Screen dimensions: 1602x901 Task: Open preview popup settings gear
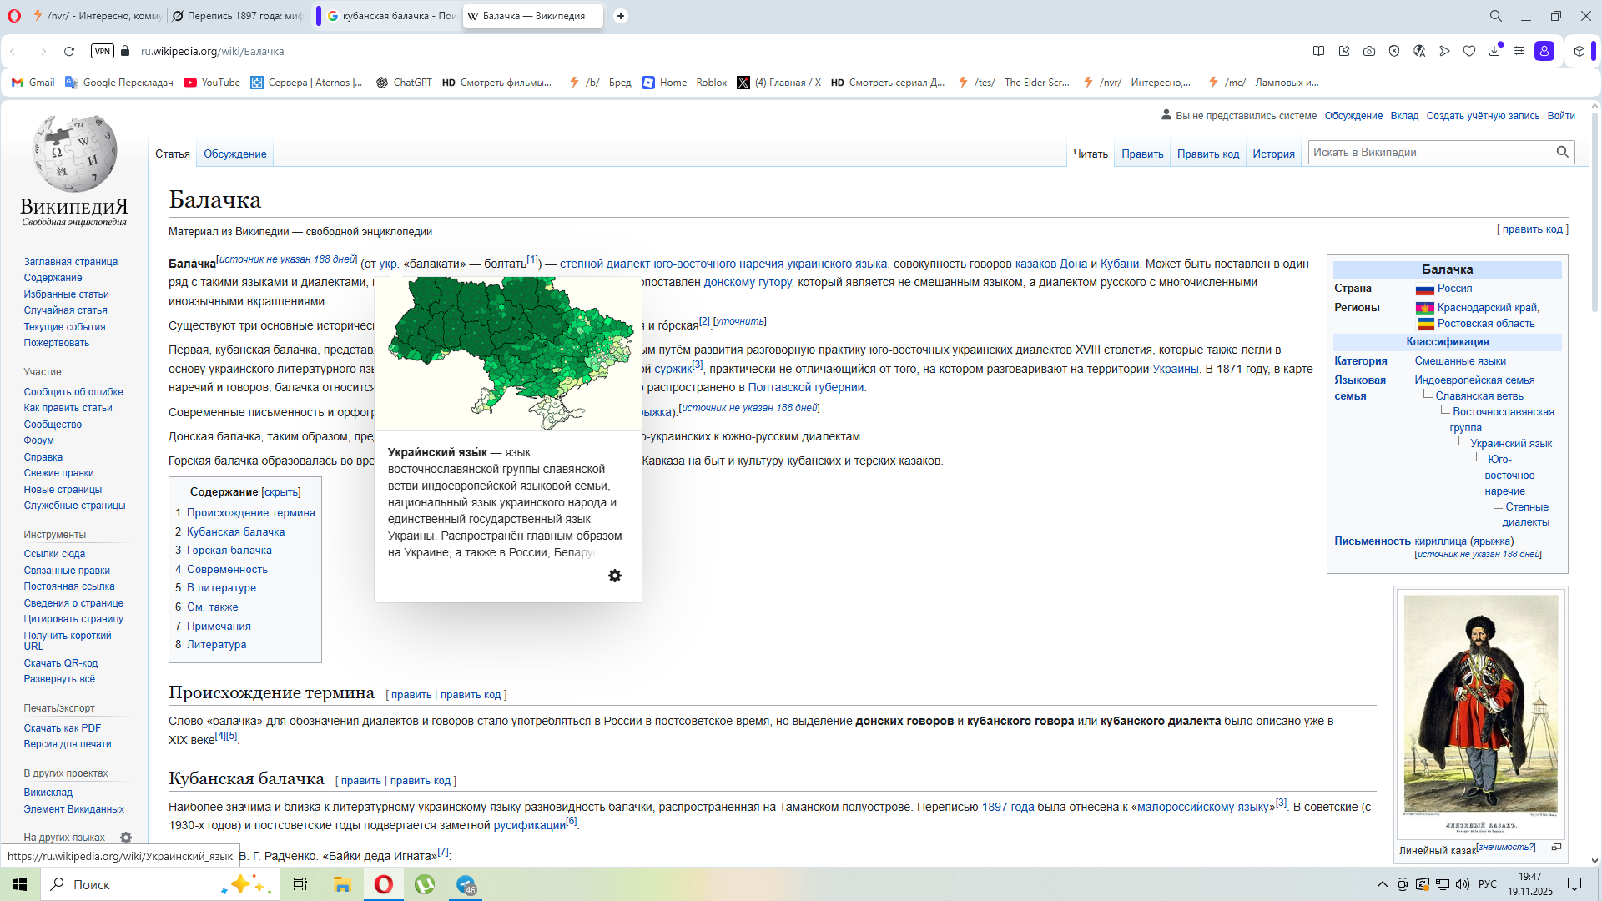pyautogui.click(x=615, y=576)
